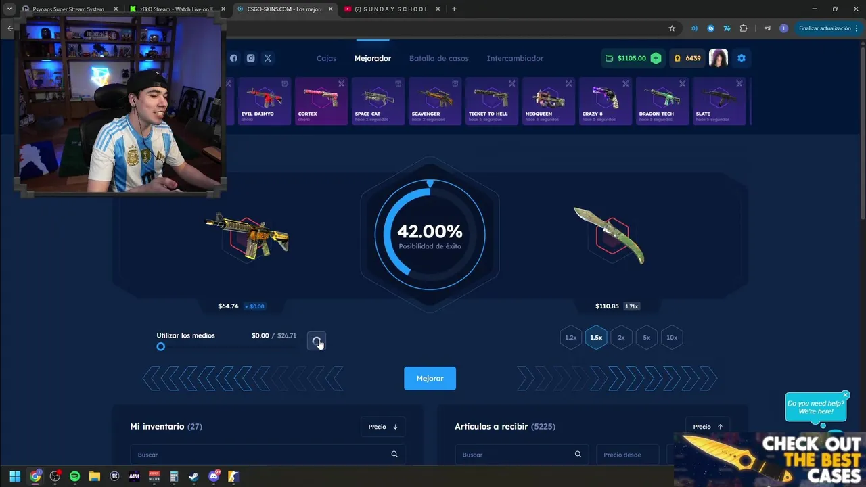Go to the Mejorador tab
The image size is (866, 487).
coord(373,58)
